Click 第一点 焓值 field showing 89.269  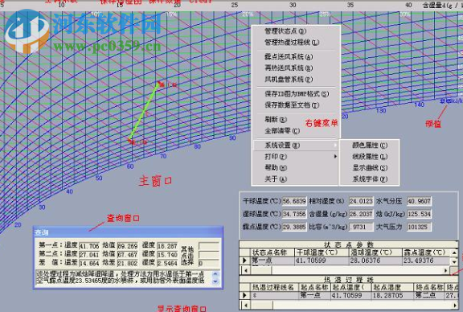pyautogui.click(x=128, y=246)
